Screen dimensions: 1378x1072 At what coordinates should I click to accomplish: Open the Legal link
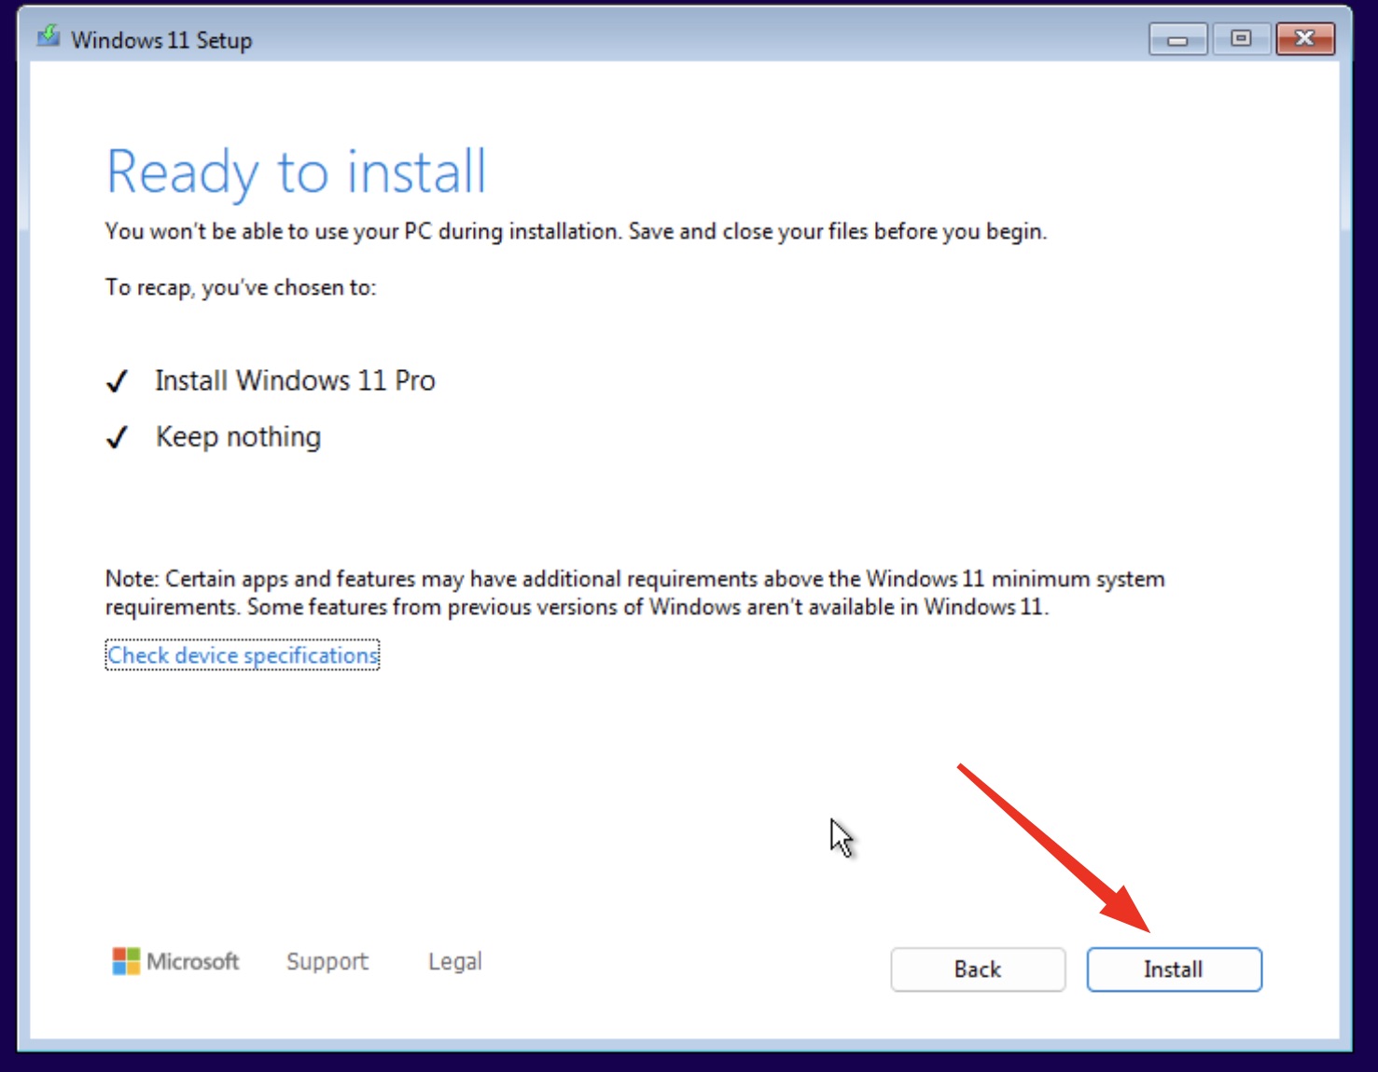[454, 961]
